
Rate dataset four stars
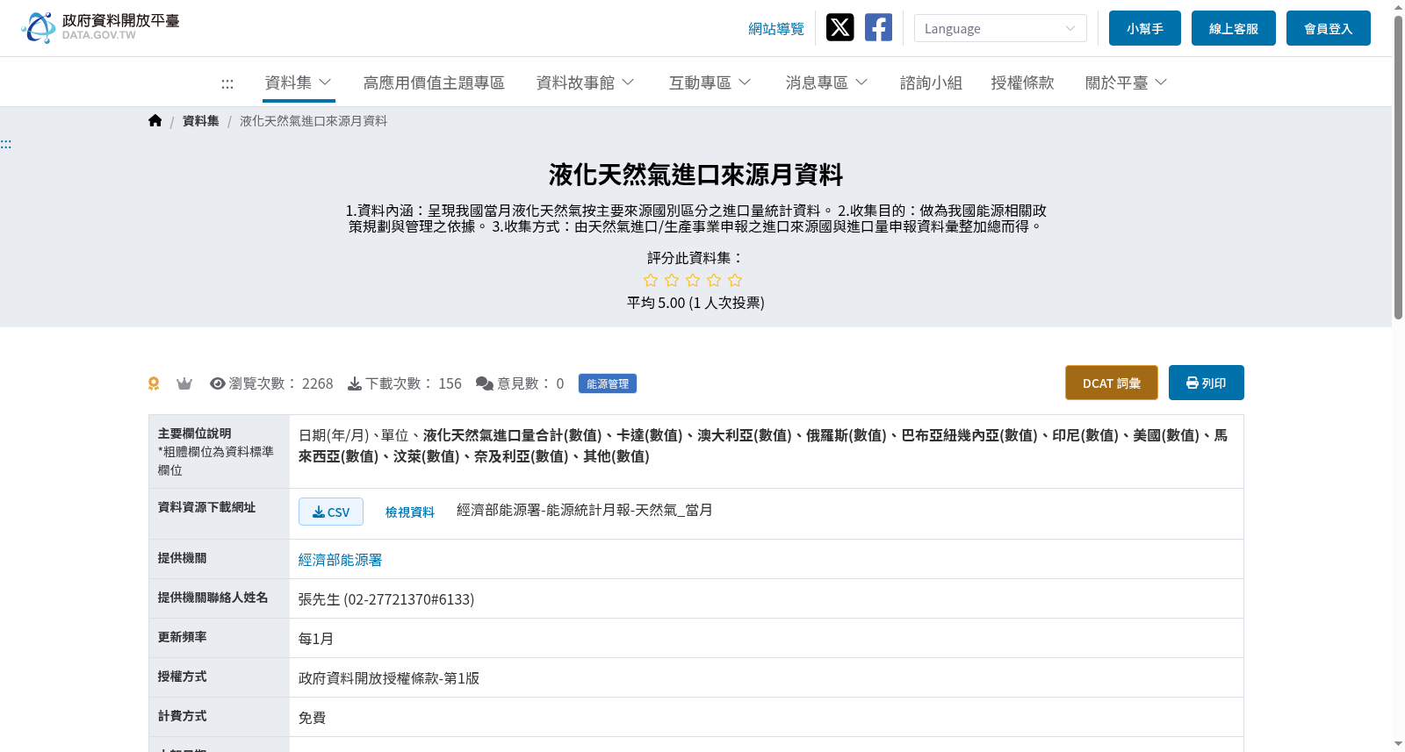pyautogui.click(x=714, y=280)
